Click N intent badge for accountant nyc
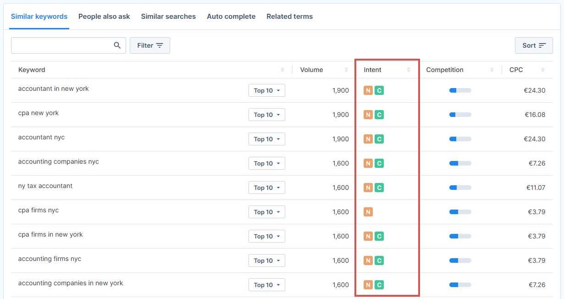564x299 pixels. (368, 139)
